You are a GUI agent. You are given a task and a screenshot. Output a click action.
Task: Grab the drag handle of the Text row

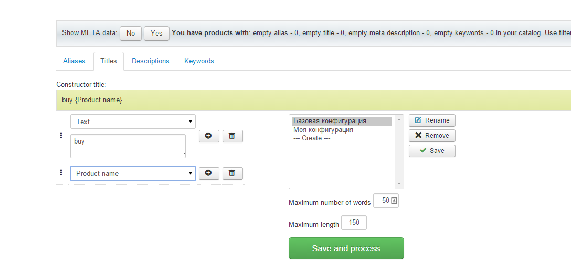[x=61, y=136]
